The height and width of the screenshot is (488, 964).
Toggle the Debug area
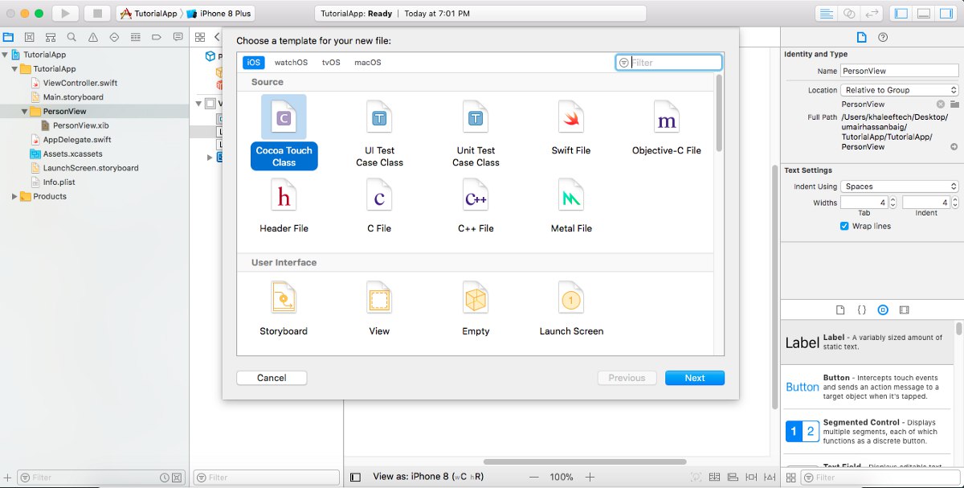coord(924,14)
